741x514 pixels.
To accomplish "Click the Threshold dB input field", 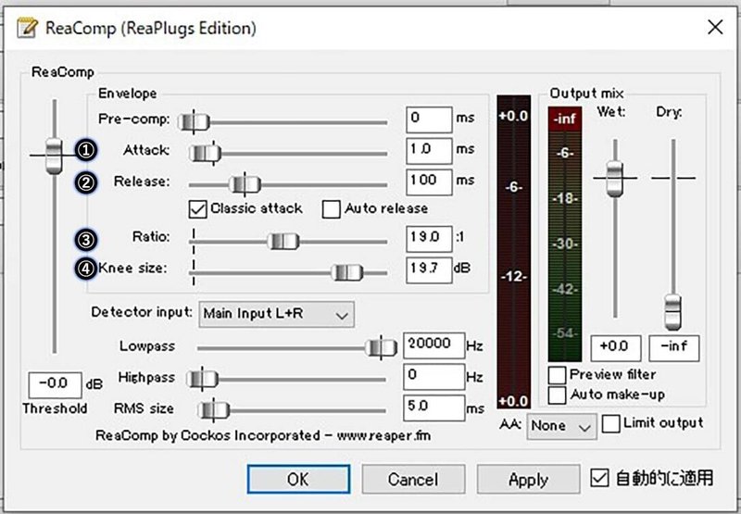I will click(56, 385).
